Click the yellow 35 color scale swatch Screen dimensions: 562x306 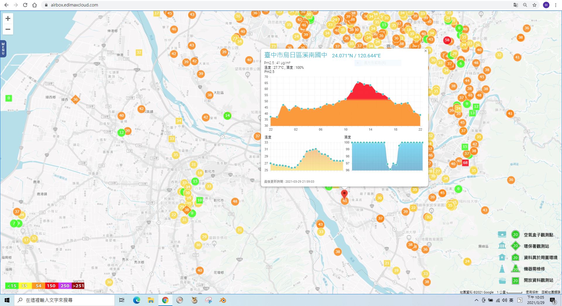(25, 286)
